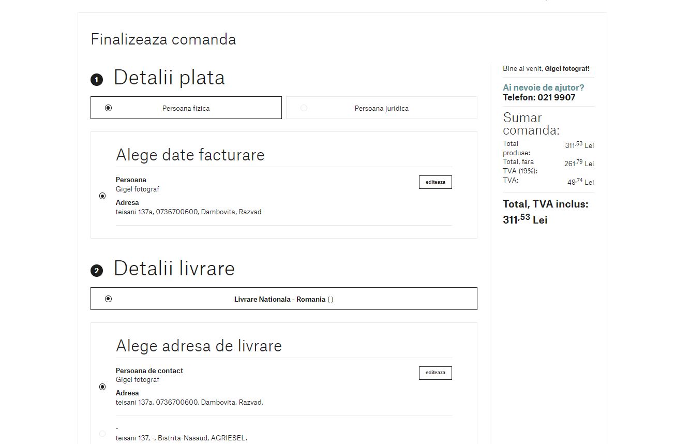The width and height of the screenshot is (675, 444).
Task: Click the step 1 number badge
Action: (x=97, y=80)
